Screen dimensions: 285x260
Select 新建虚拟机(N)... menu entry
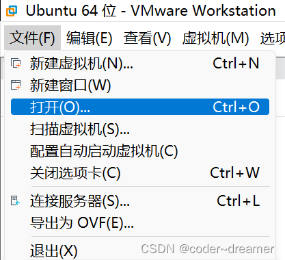click(140, 63)
